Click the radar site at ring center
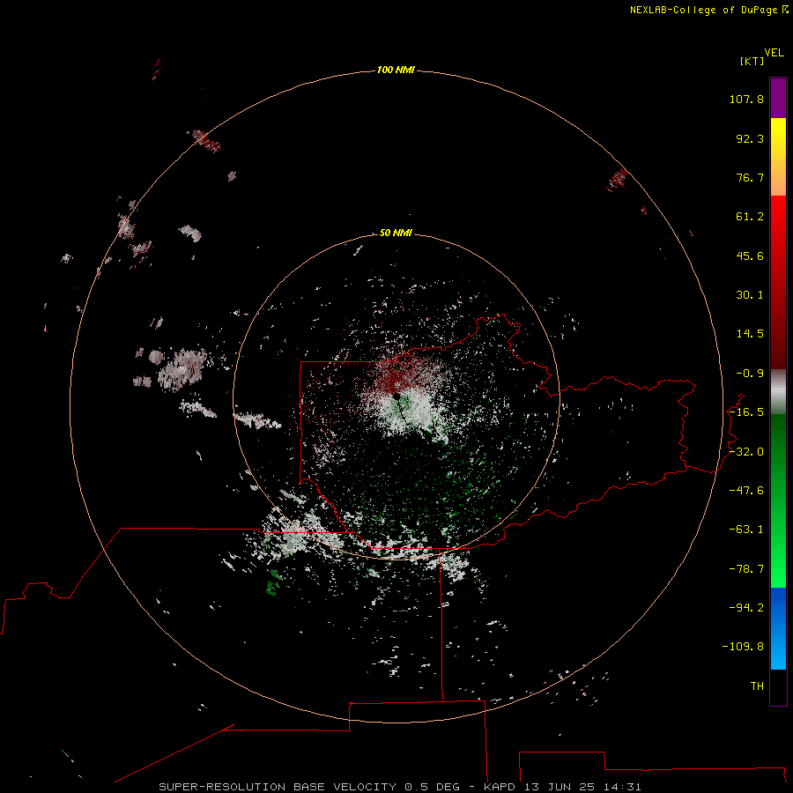Viewport: 793px width, 793px height. click(x=396, y=396)
